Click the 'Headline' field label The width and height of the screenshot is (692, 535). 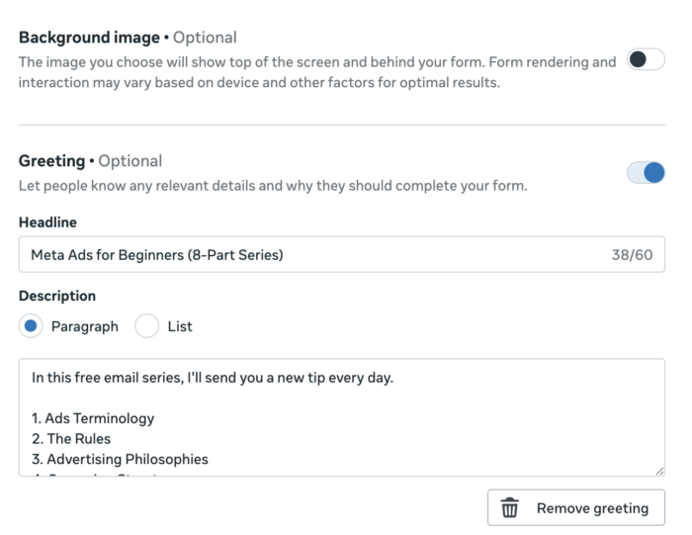click(47, 223)
